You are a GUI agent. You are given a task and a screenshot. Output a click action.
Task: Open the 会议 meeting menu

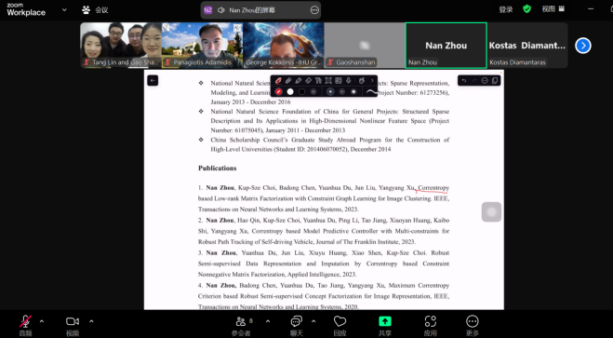click(x=95, y=10)
